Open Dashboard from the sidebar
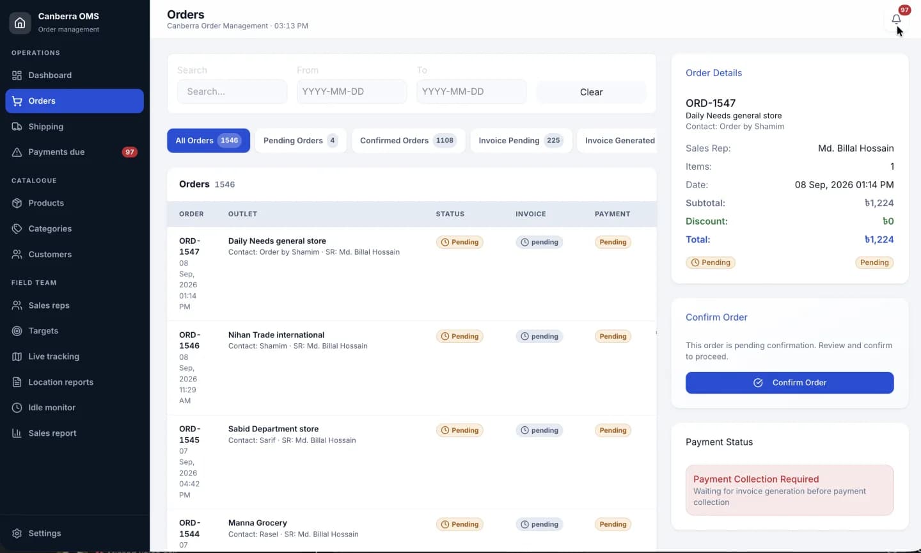This screenshot has width=921, height=553. [75, 76]
